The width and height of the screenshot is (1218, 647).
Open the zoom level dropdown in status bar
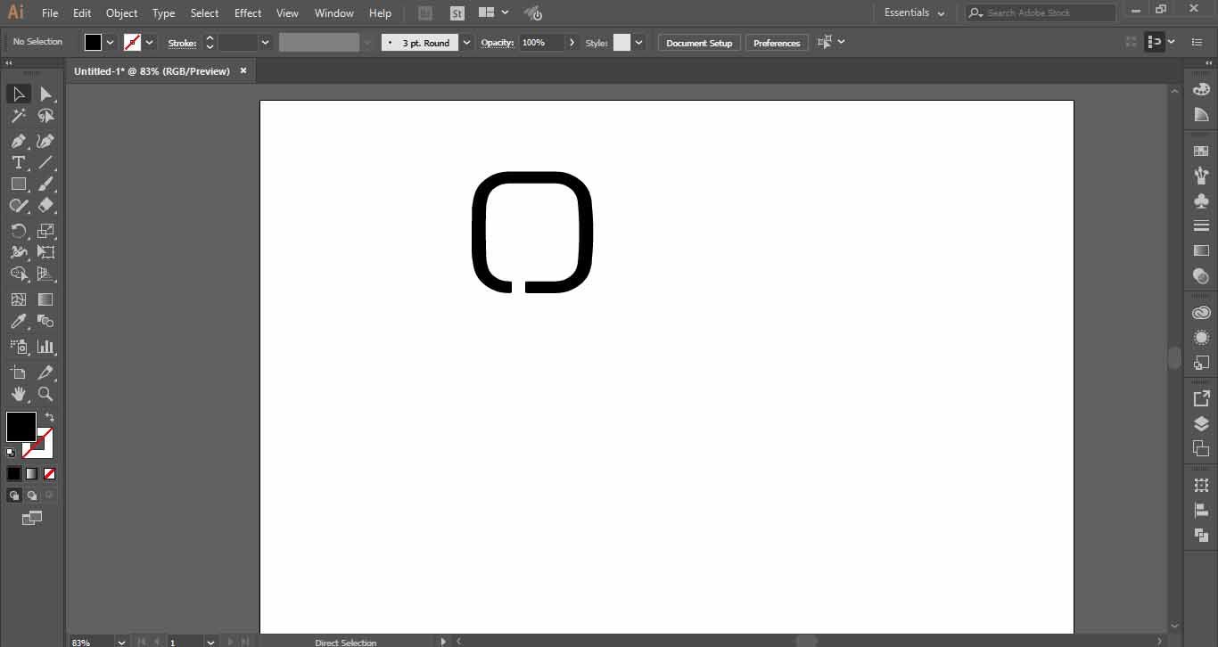point(121,642)
